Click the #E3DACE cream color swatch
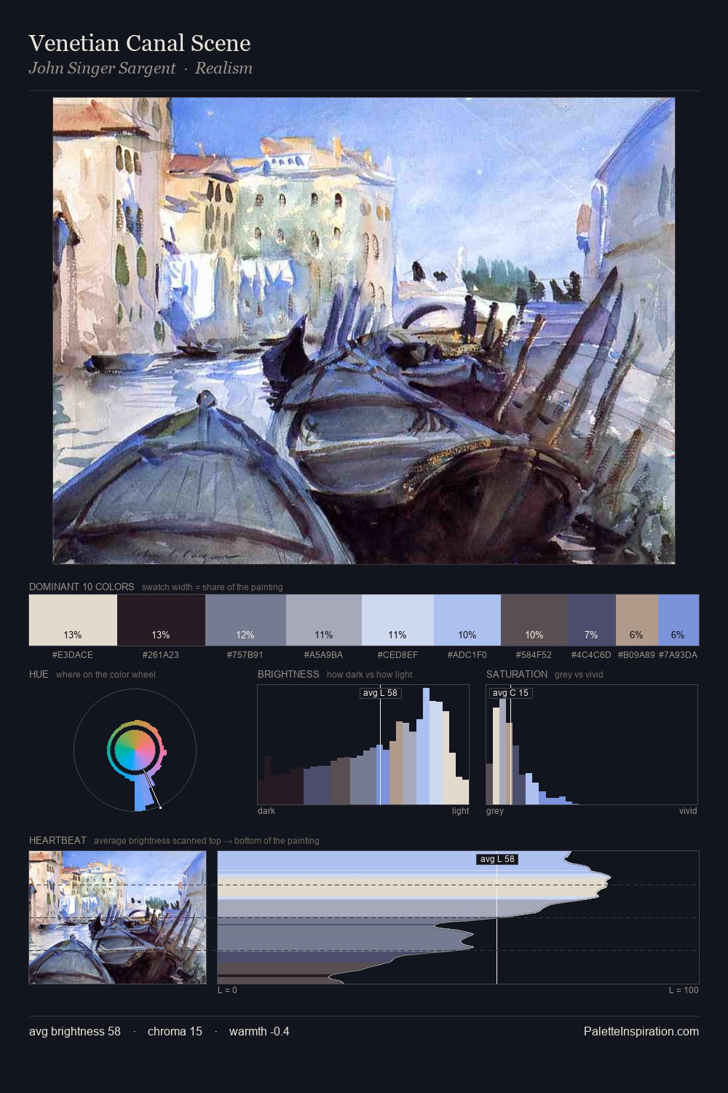Image resolution: width=728 pixels, height=1093 pixels. coord(73,620)
